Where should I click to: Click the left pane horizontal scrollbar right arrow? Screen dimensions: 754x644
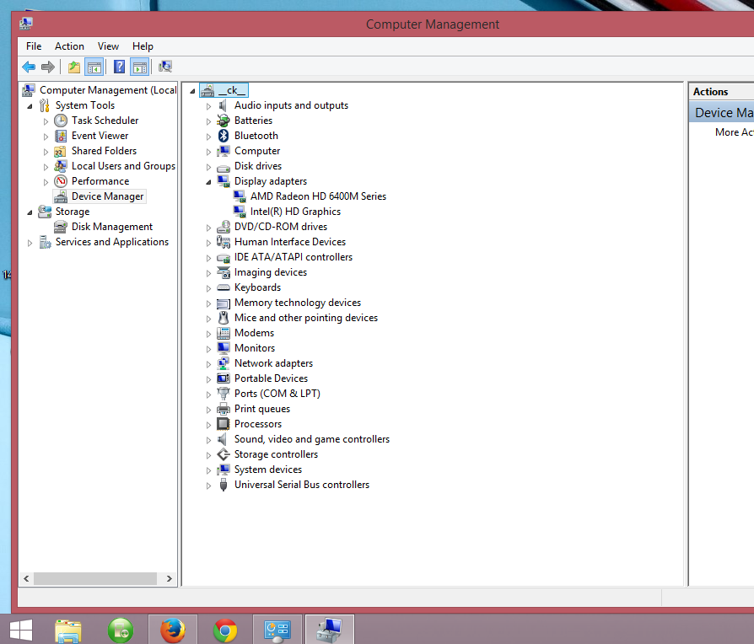pyautogui.click(x=170, y=579)
